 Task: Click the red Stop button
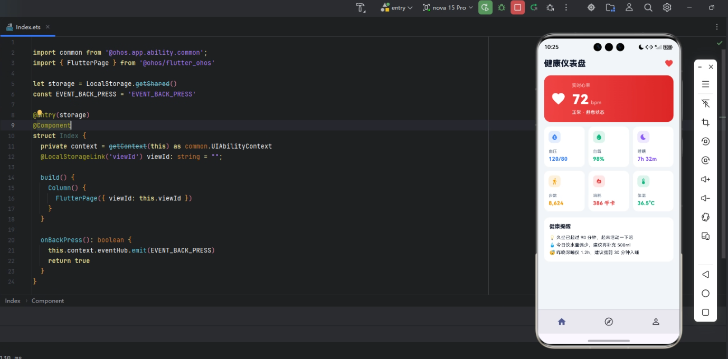518,7
